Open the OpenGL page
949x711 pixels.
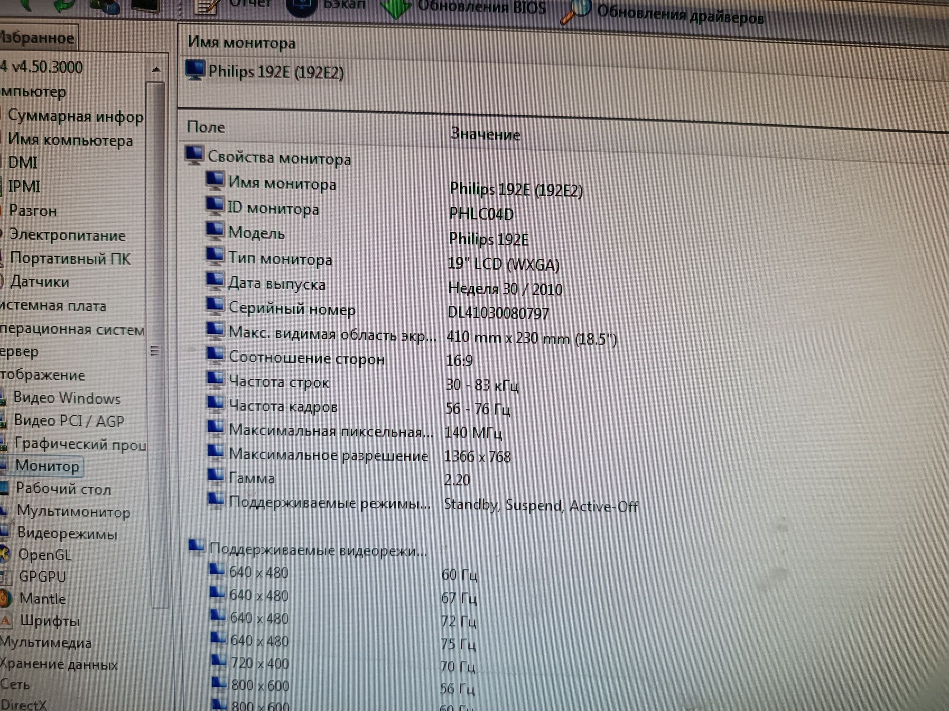(x=45, y=555)
